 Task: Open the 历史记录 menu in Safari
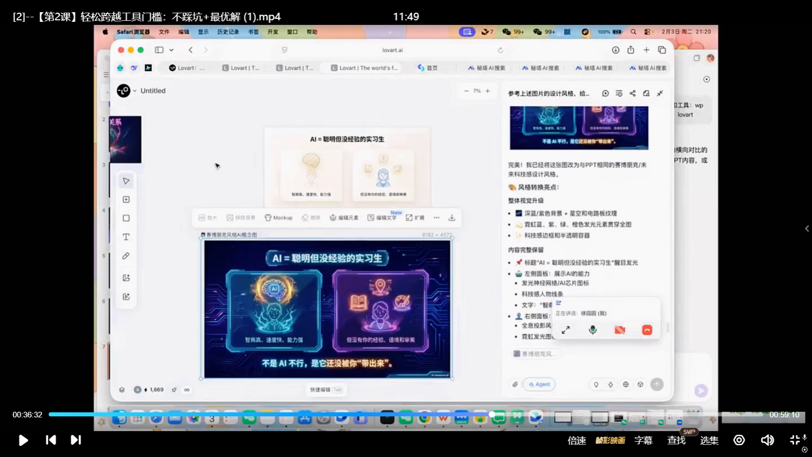click(228, 32)
